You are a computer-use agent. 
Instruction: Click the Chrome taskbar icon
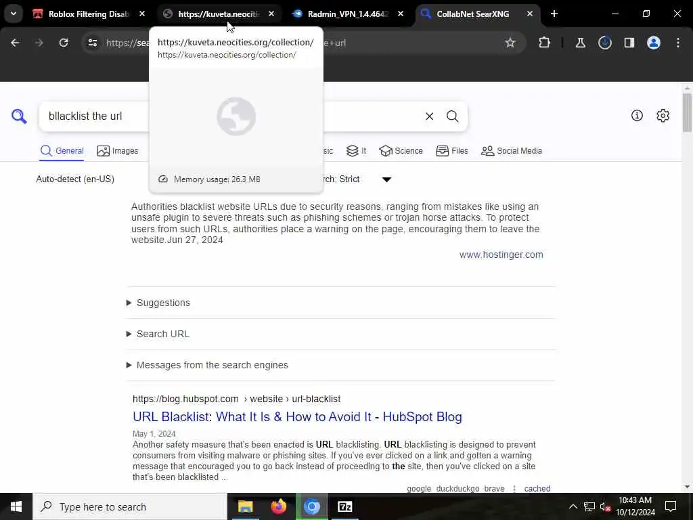point(311,506)
